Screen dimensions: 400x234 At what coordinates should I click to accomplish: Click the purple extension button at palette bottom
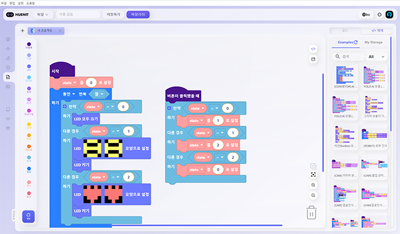(x=29, y=216)
